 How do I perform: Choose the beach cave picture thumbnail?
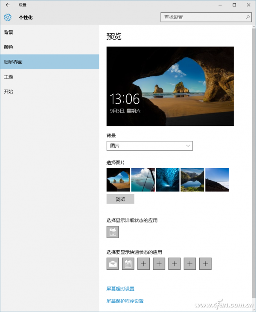click(118, 180)
